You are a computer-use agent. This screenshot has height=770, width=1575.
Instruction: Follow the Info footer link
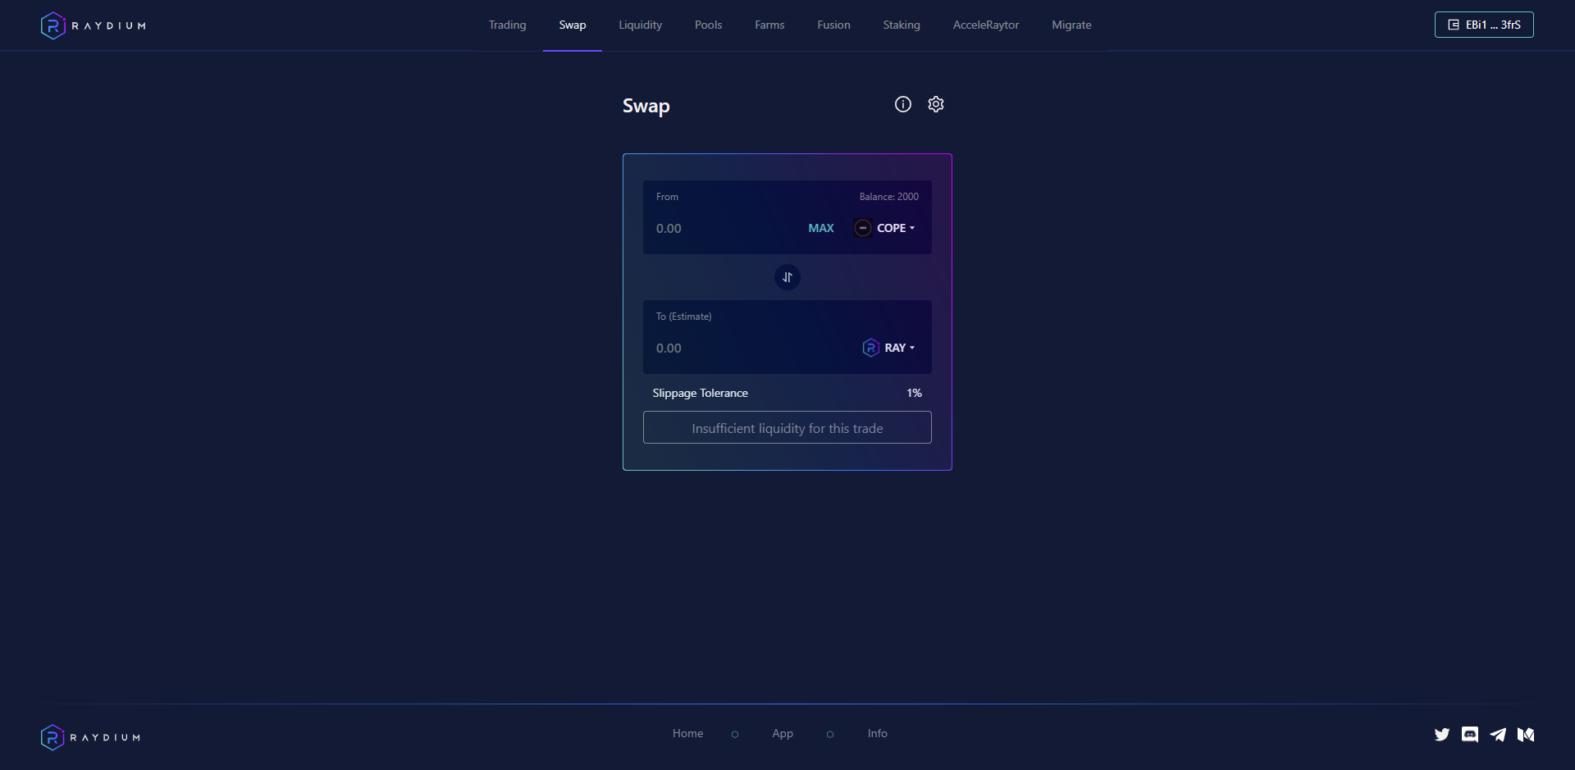tap(878, 734)
